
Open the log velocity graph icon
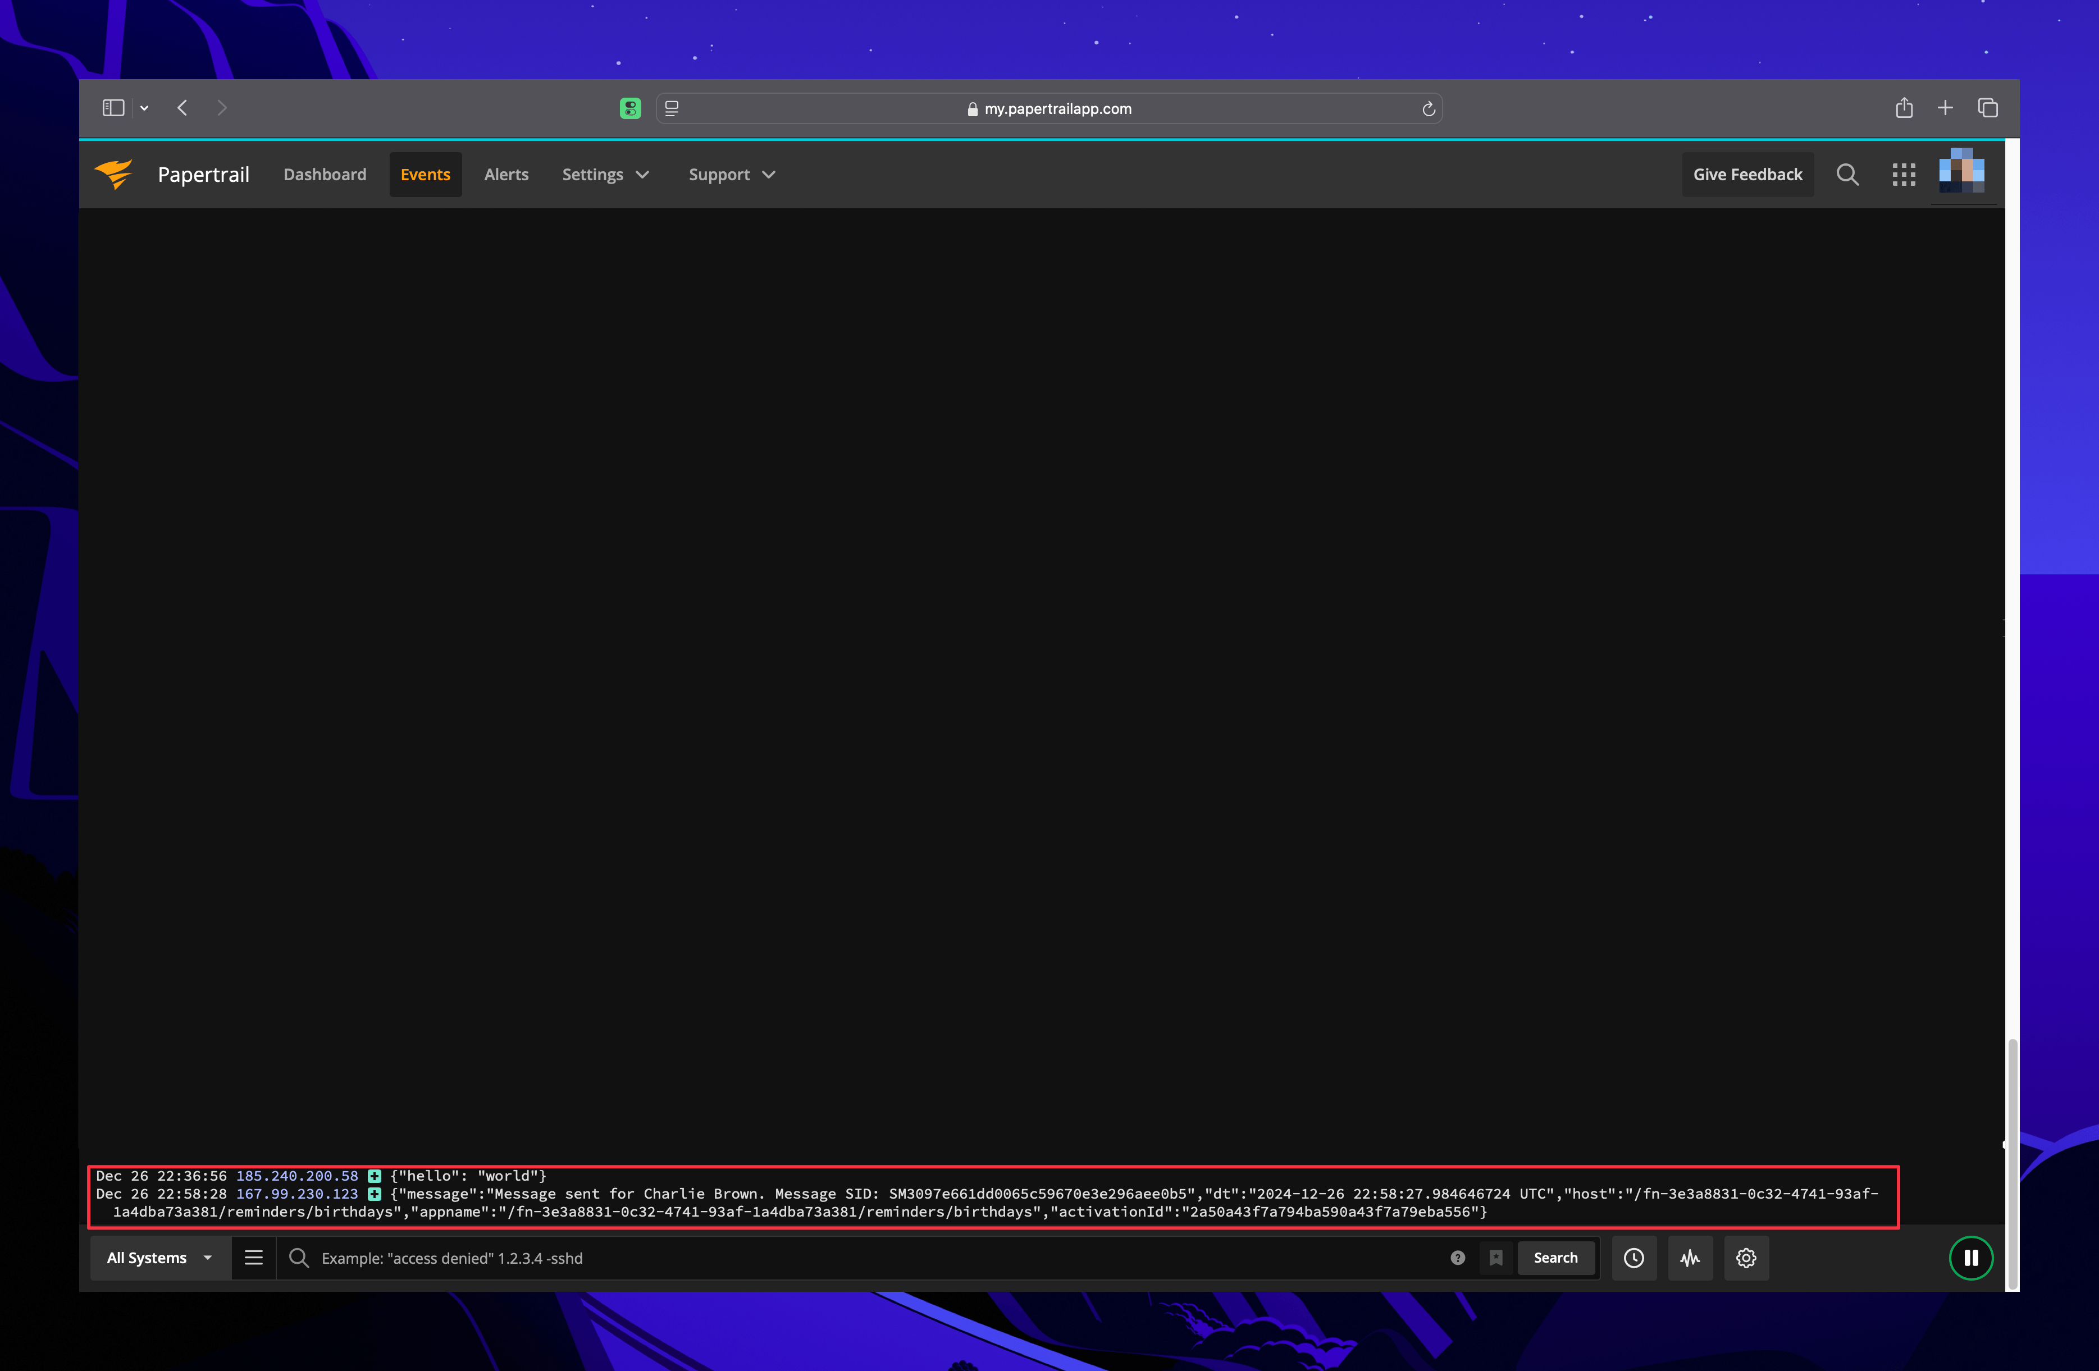pyautogui.click(x=1690, y=1258)
